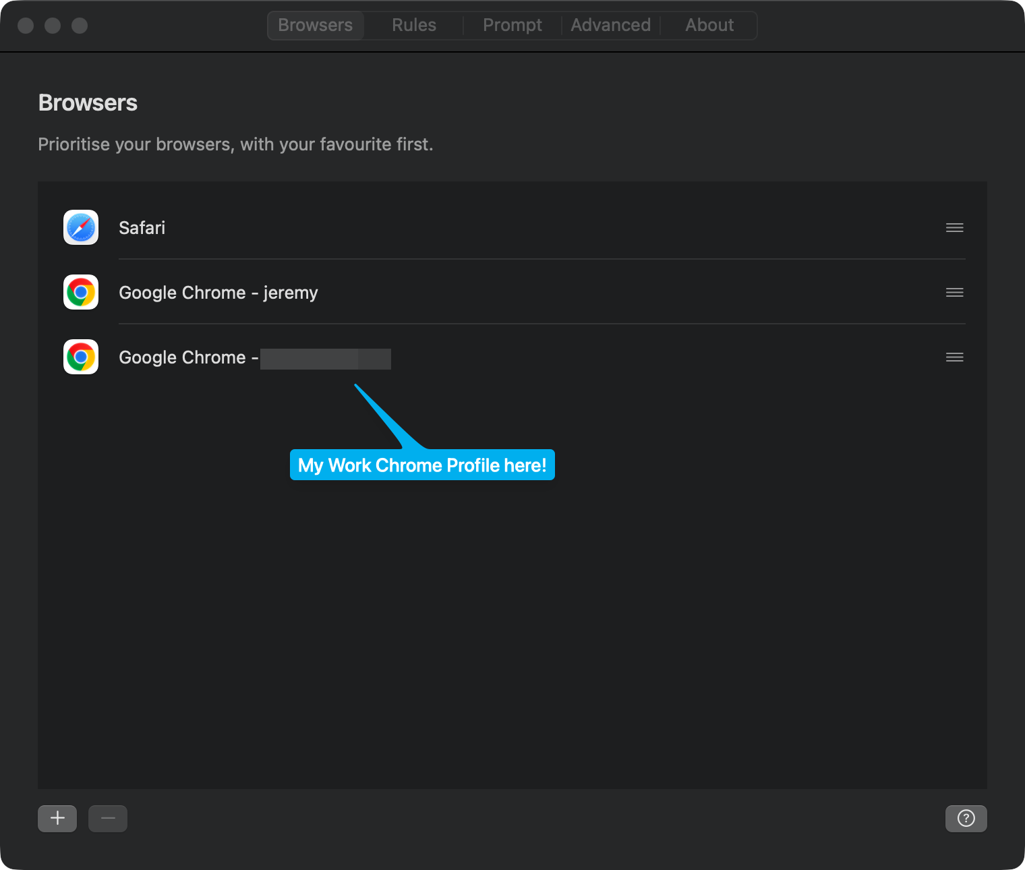Click the plus icon to add a browser
1025x870 pixels.
tap(57, 818)
